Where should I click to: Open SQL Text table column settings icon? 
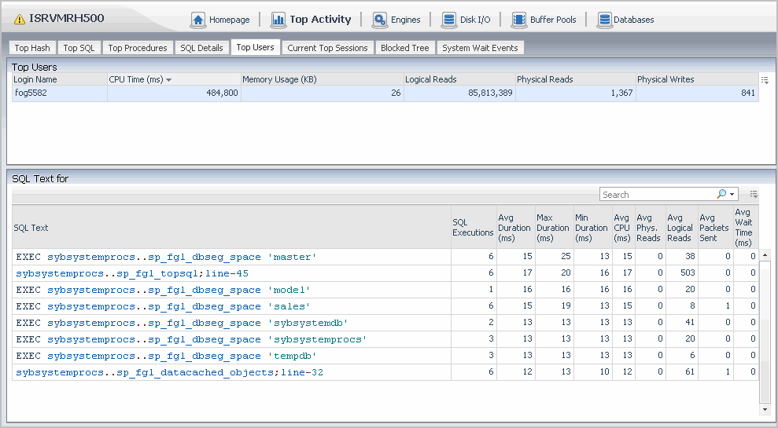754,194
